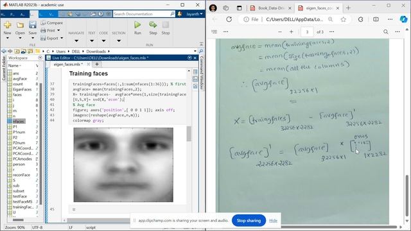This screenshot has width=411, height=231.
Task: Zoom out the PDF with minus
Action: [280, 31]
